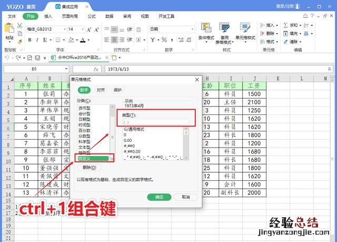Click the decrease font size icon

click(x=96, y=30)
